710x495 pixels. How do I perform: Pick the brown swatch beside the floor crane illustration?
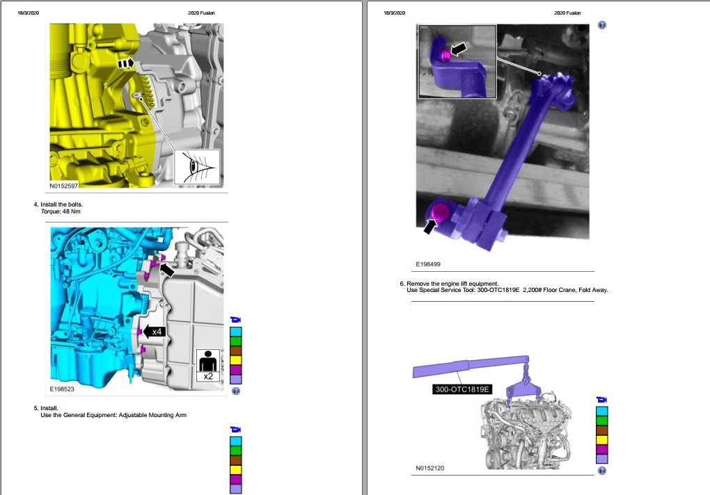pyautogui.click(x=602, y=430)
